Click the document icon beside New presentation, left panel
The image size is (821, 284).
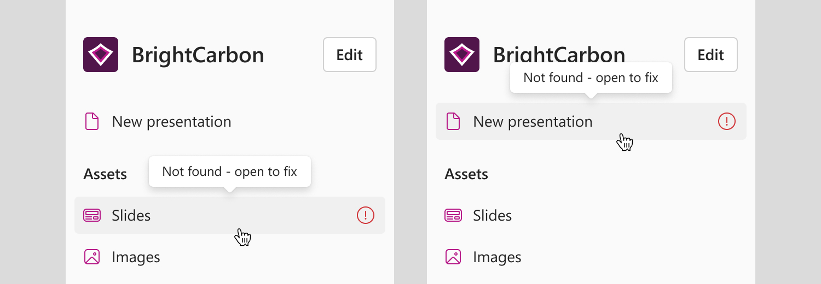[x=92, y=121]
